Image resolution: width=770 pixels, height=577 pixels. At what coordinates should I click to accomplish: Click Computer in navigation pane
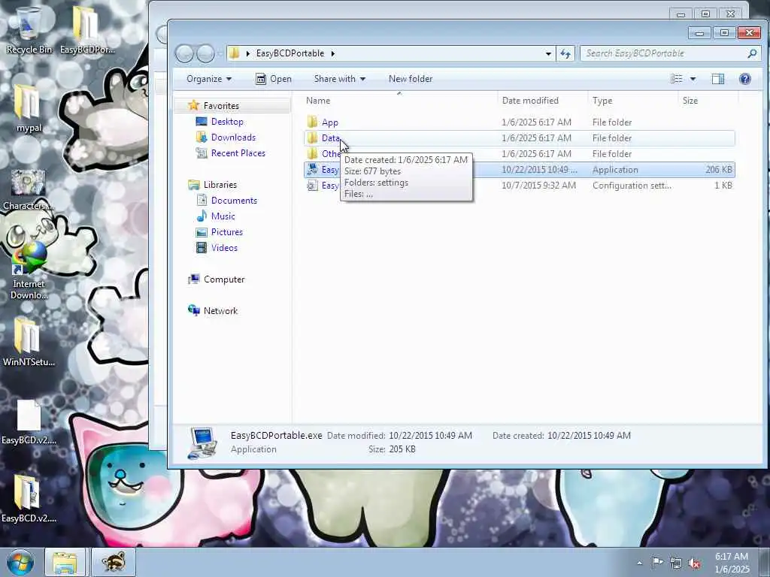click(224, 279)
